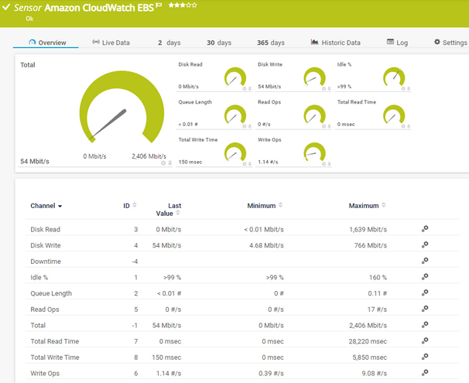
Task: Sort table by ID column
Action: tap(128, 206)
